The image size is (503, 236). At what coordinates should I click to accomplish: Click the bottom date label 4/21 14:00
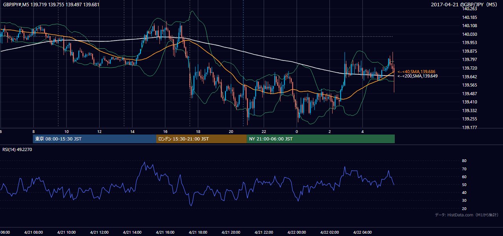click(132, 232)
